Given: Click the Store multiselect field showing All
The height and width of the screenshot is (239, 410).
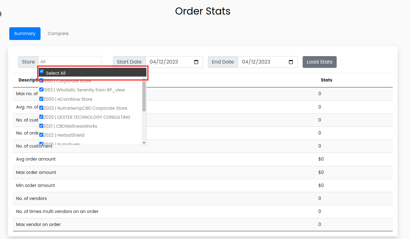Looking at the screenshot, I should (x=70, y=62).
